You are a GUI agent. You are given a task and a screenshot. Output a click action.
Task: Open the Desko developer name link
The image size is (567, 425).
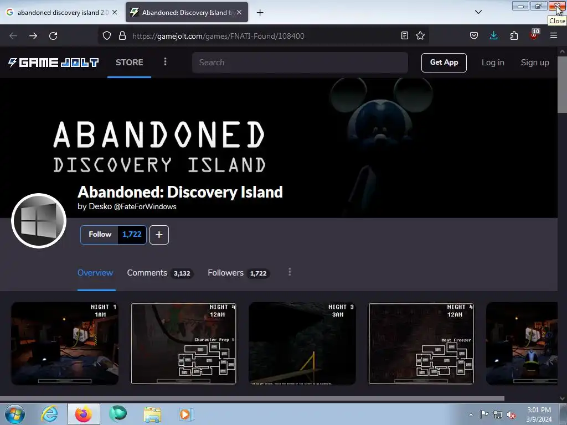(100, 206)
